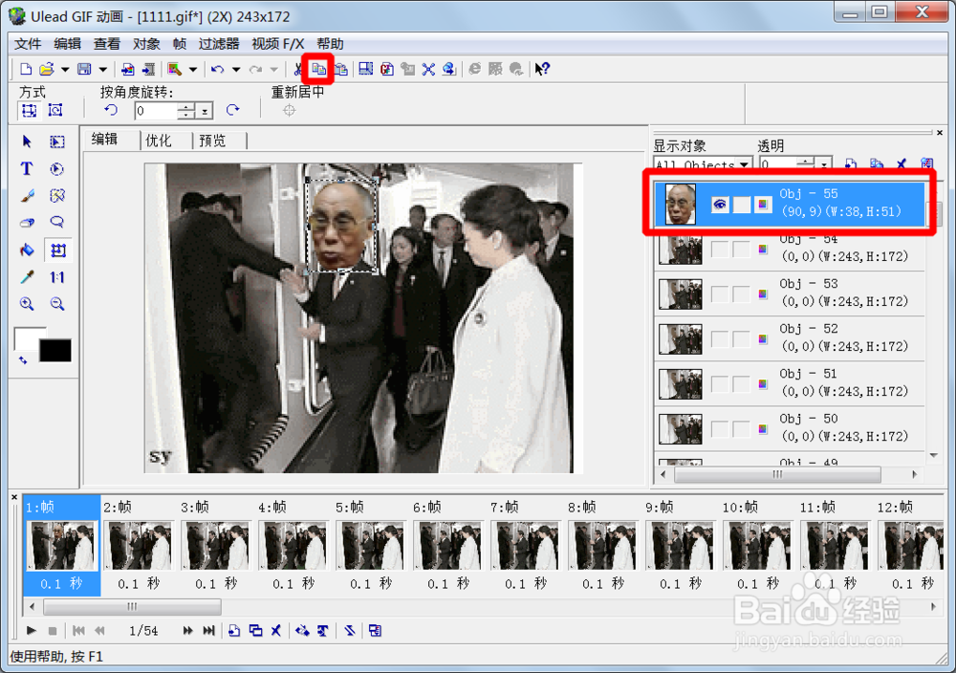Choose first transform mode button under 方式
956x673 pixels.
[x=29, y=110]
